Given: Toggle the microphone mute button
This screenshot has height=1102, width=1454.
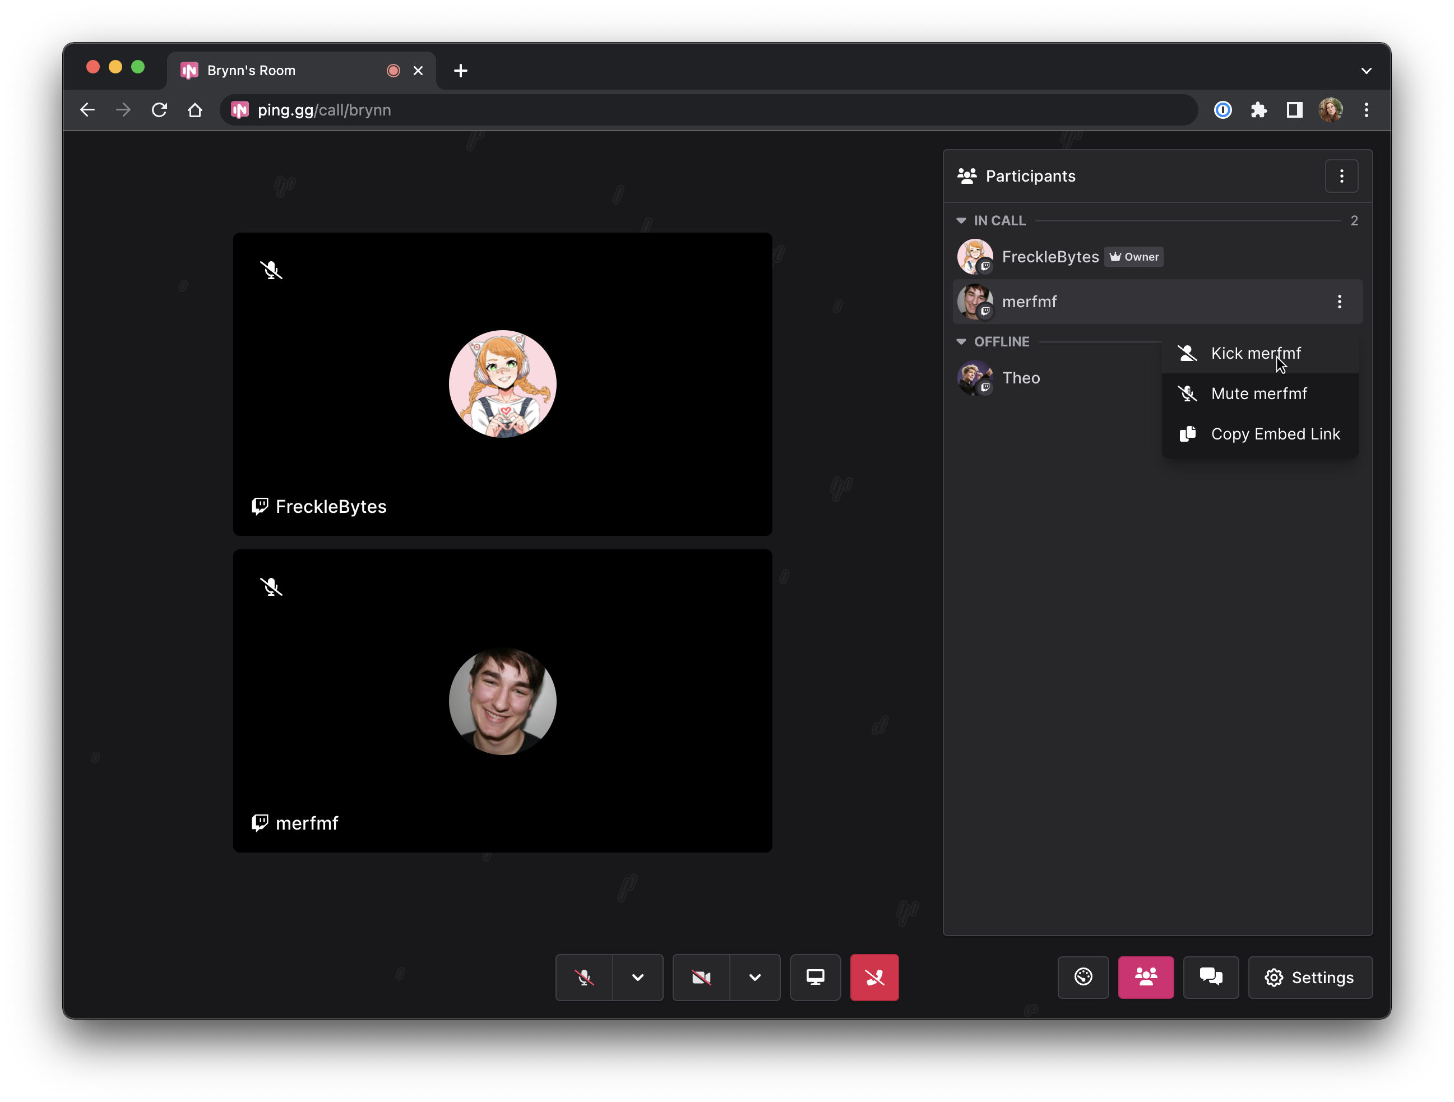Looking at the screenshot, I should [584, 977].
